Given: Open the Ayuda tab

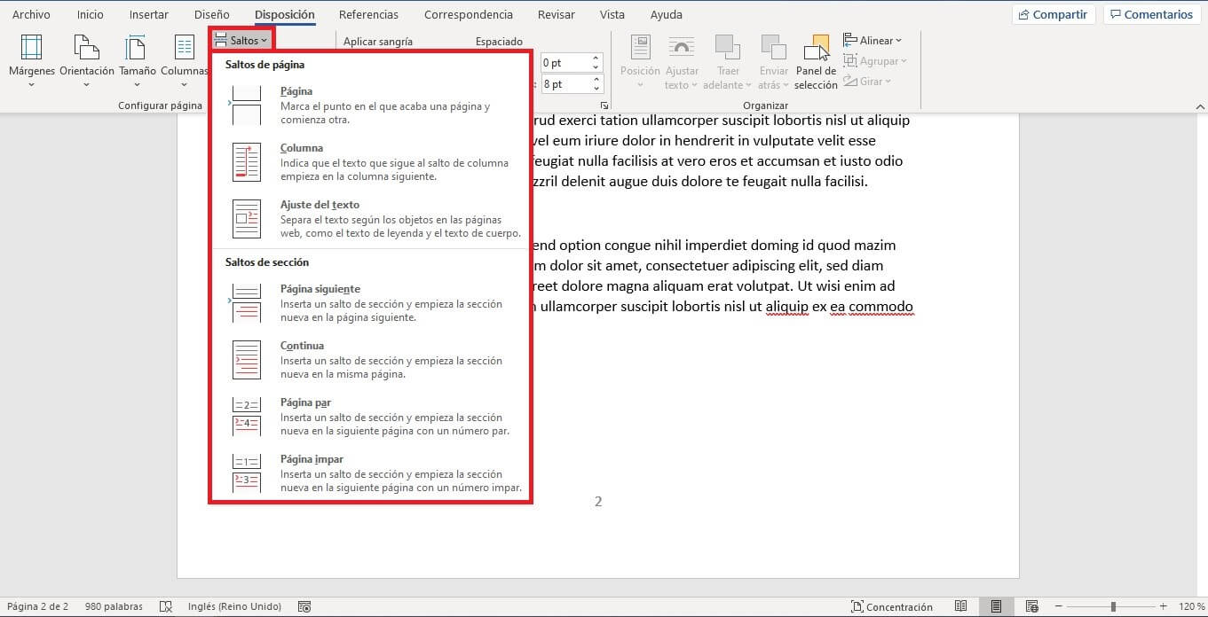Looking at the screenshot, I should pos(667,15).
